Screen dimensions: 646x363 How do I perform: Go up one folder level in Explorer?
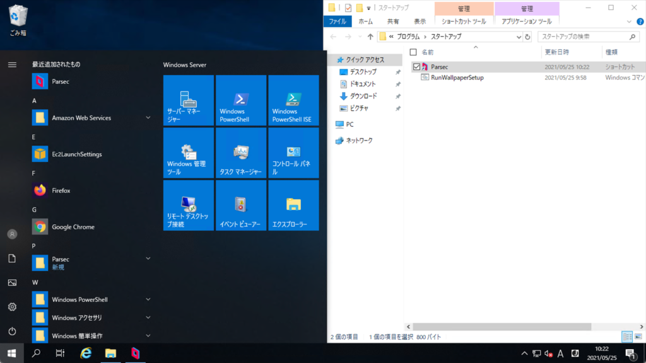coord(370,37)
